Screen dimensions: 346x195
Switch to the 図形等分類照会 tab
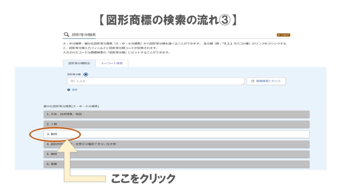pos(79,63)
